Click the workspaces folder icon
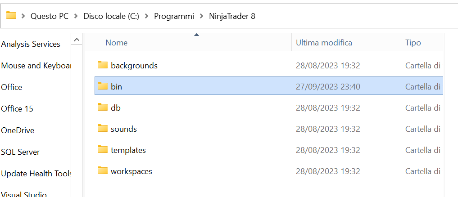This screenshot has width=458, height=197. point(103,171)
